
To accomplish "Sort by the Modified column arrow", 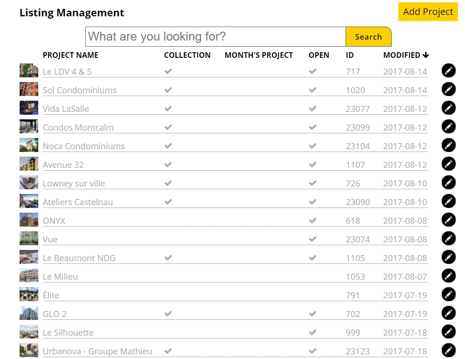I will [x=425, y=55].
